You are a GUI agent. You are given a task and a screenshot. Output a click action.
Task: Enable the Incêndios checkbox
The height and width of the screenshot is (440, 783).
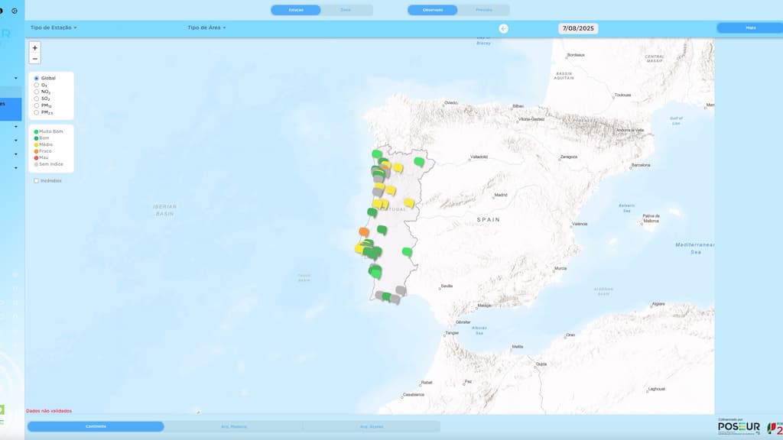pos(36,180)
